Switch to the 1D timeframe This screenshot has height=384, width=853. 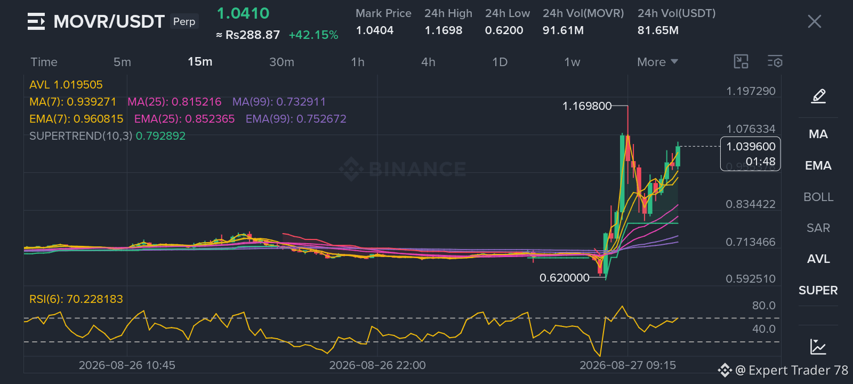coord(500,62)
